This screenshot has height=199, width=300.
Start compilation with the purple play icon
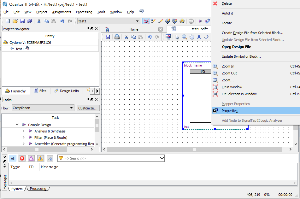click(x=200, y=21)
